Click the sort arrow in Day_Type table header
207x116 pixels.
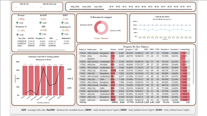[x=57, y=40]
